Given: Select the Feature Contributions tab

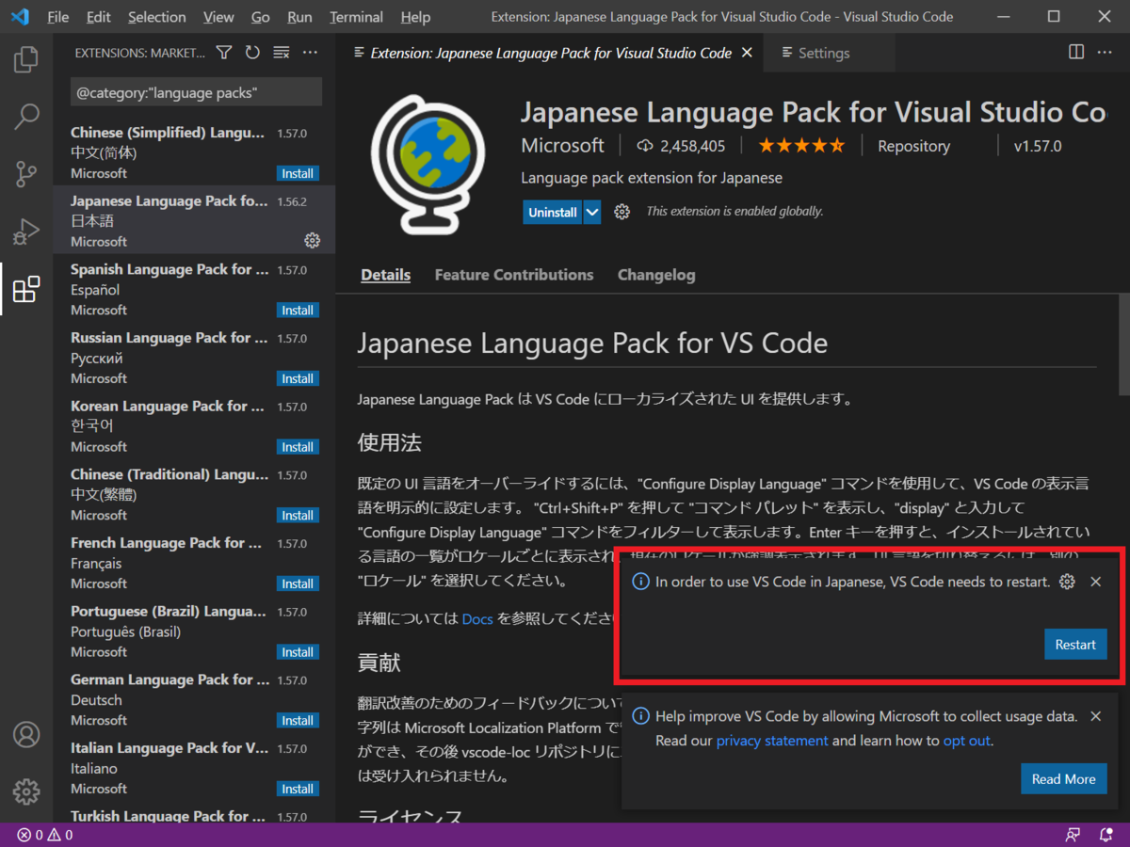Looking at the screenshot, I should 514,275.
